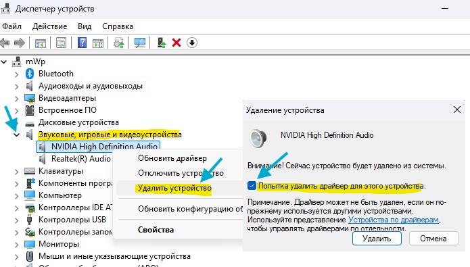Viewport: 470px width, 267px height.
Task: Click the Device Manager title bar icon
Action: (x=5, y=8)
